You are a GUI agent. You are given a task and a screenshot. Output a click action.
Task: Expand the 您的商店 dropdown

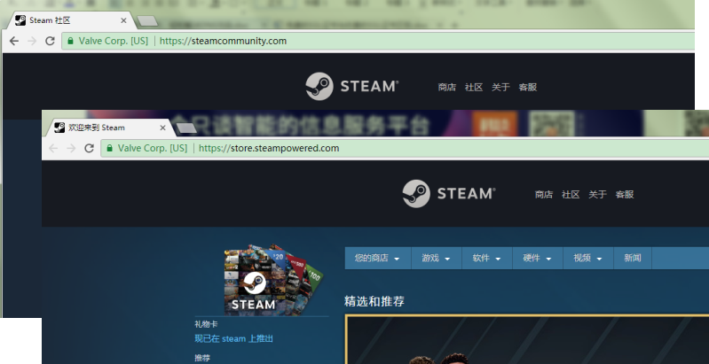[x=377, y=258]
